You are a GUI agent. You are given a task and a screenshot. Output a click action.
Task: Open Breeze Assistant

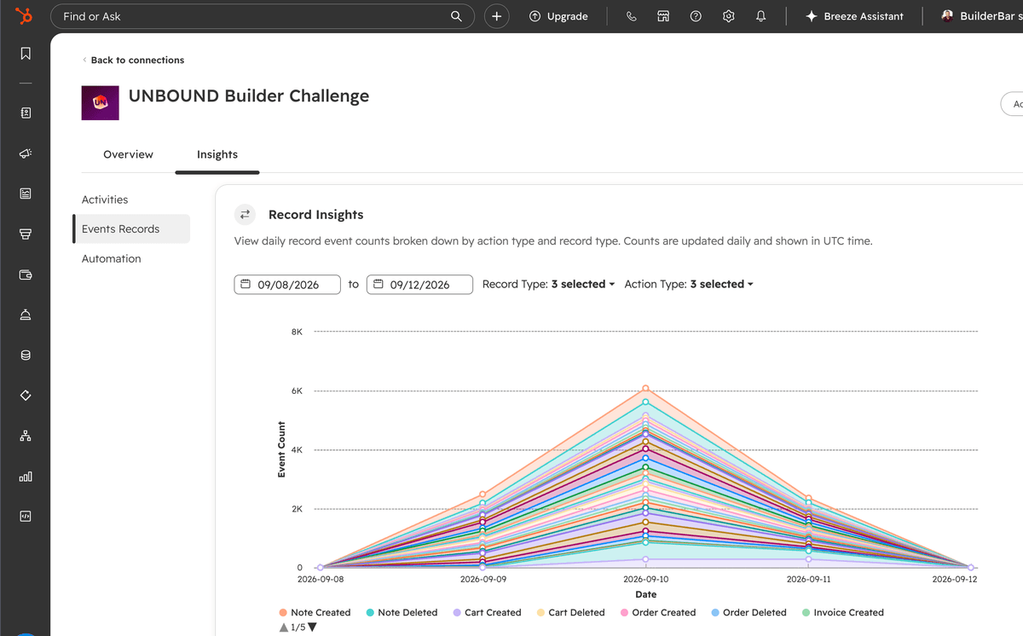855,16
